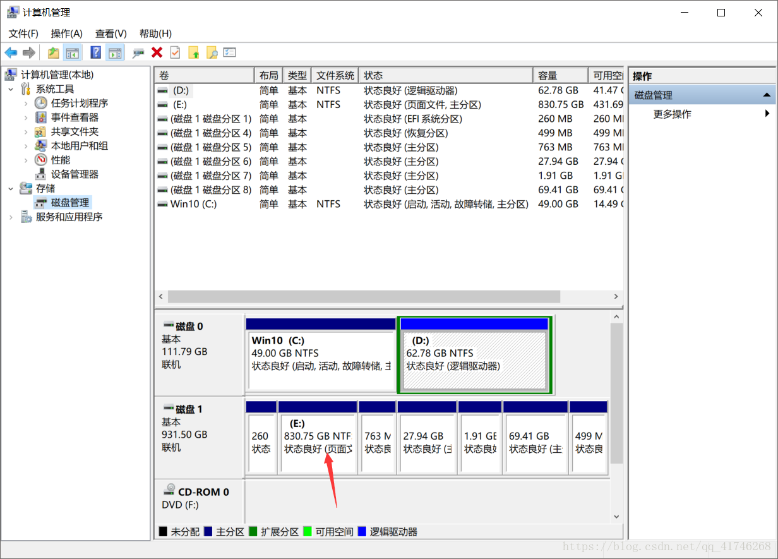Select 共享文件夹 in the tree
778x559 pixels.
click(75, 131)
